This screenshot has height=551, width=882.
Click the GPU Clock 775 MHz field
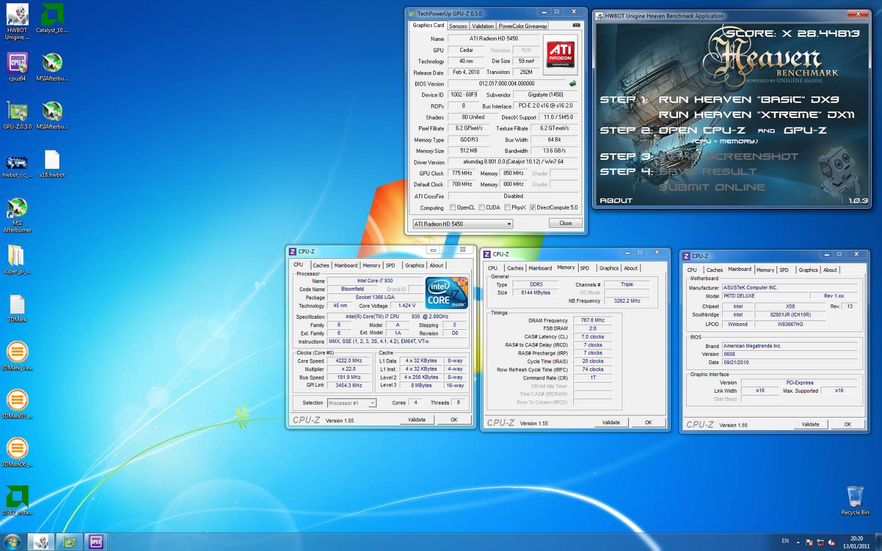click(x=462, y=173)
